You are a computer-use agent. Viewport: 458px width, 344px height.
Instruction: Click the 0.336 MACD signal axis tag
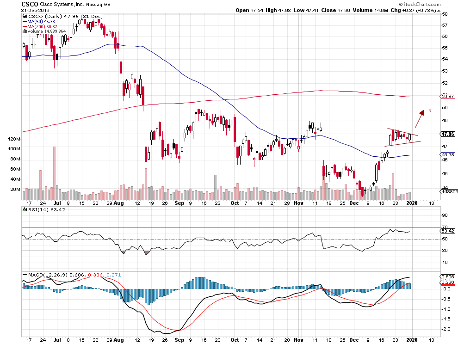(448, 282)
